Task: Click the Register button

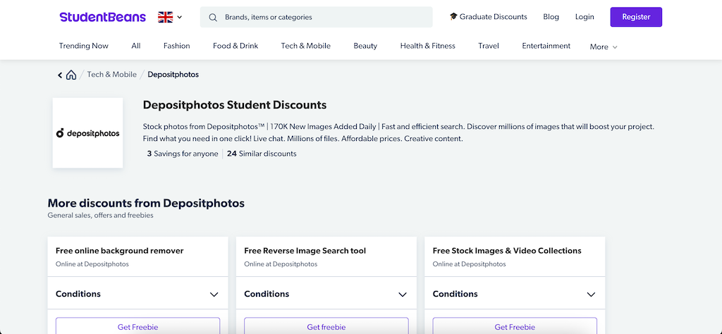Action: tap(636, 17)
